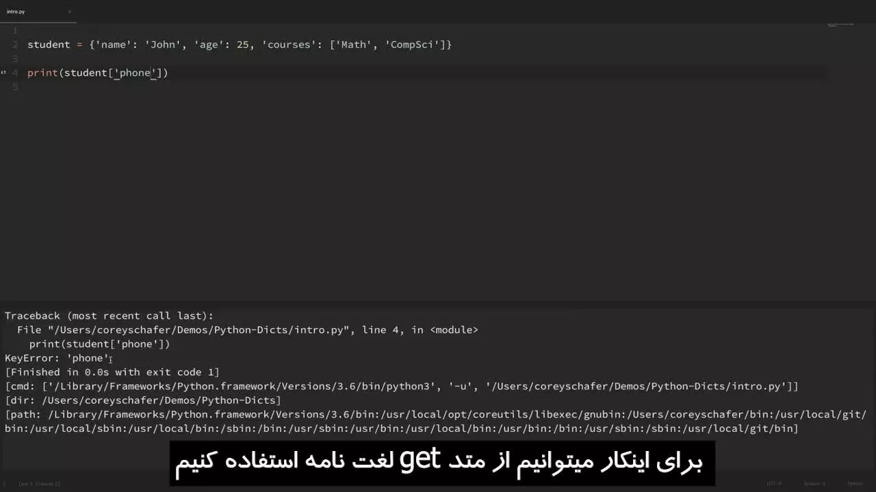Click line number 5 in the gutter
The width and height of the screenshot is (876, 492).
click(x=15, y=87)
